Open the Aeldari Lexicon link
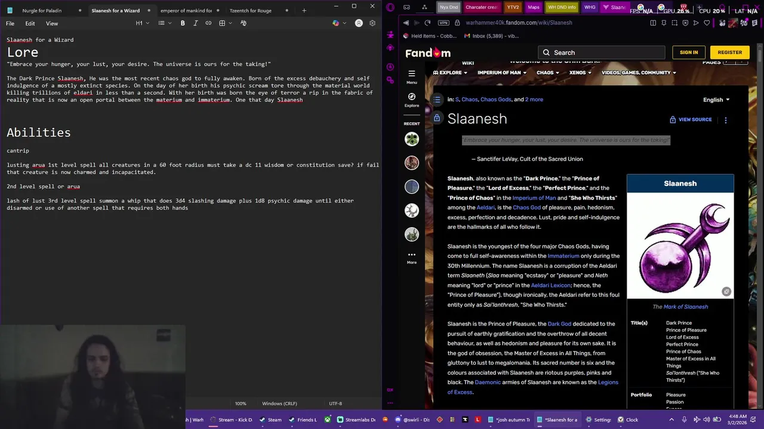764x429 pixels. [x=550, y=285]
